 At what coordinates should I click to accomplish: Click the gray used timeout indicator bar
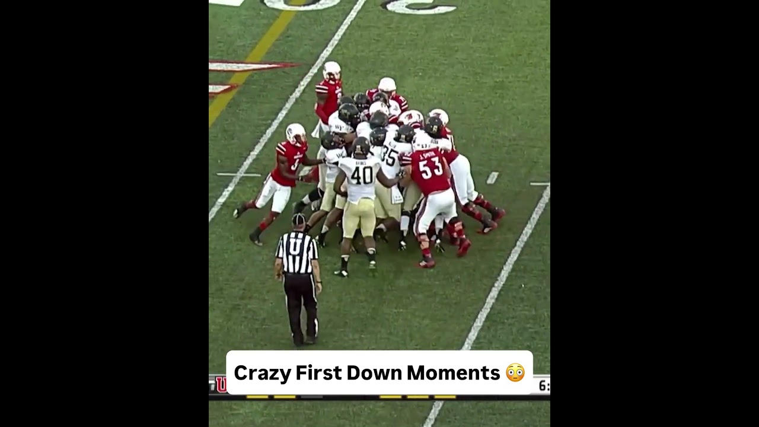tap(311, 397)
